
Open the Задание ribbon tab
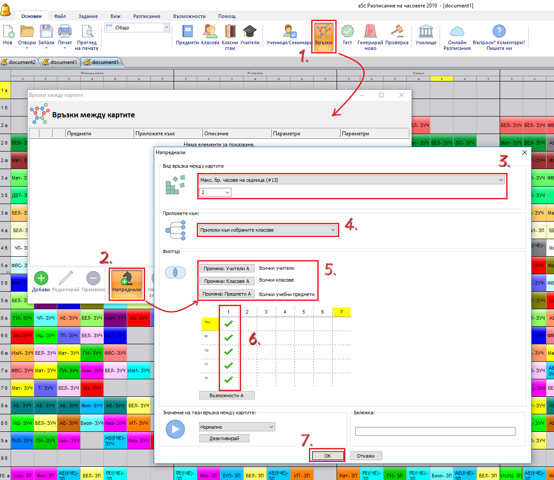click(x=88, y=16)
